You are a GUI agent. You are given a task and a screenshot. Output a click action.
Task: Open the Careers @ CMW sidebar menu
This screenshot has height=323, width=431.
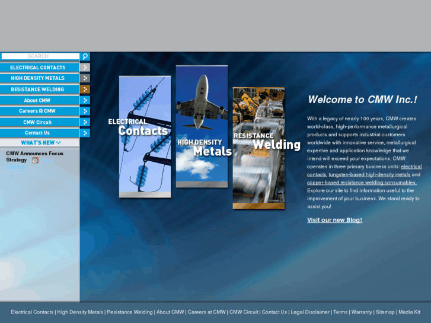click(40, 111)
